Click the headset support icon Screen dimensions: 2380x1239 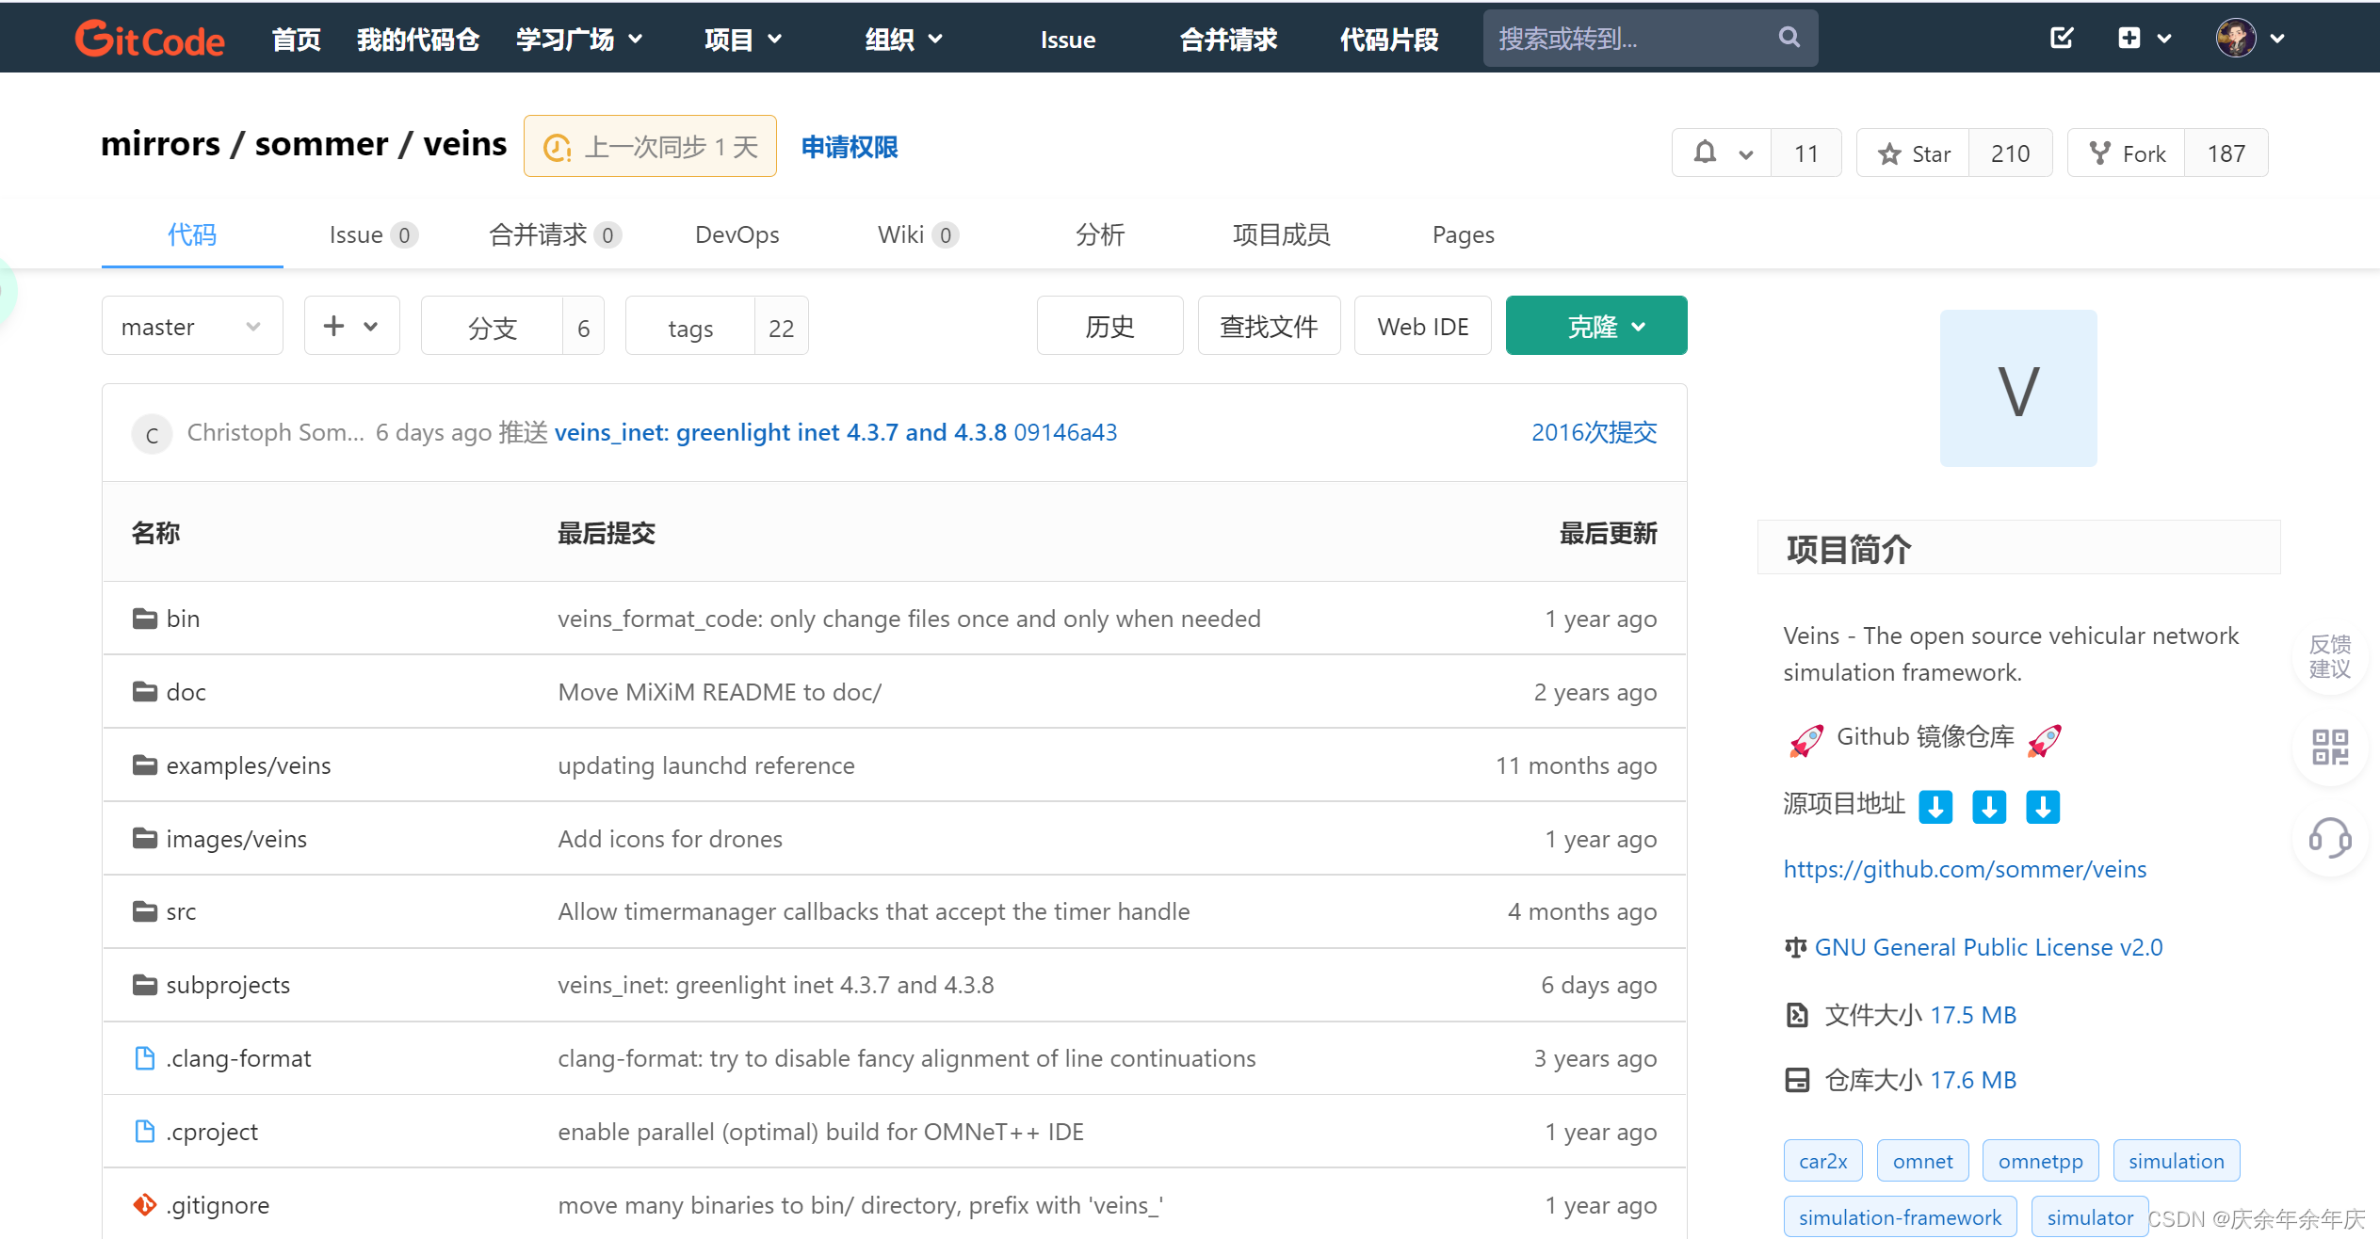tap(2329, 837)
